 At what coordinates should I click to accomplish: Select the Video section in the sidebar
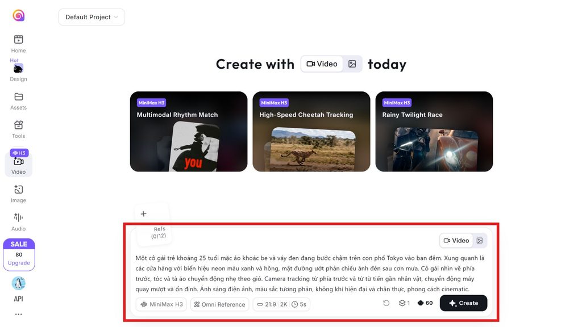pos(19,166)
